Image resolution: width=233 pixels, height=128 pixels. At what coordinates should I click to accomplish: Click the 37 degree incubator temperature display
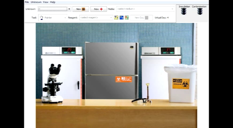(168, 51)
